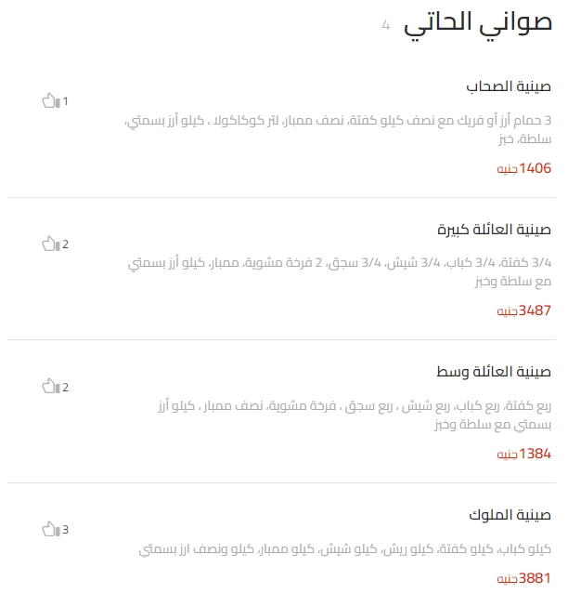
Task: Click the صواني الحاتي category heading
Action: pos(478,23)
